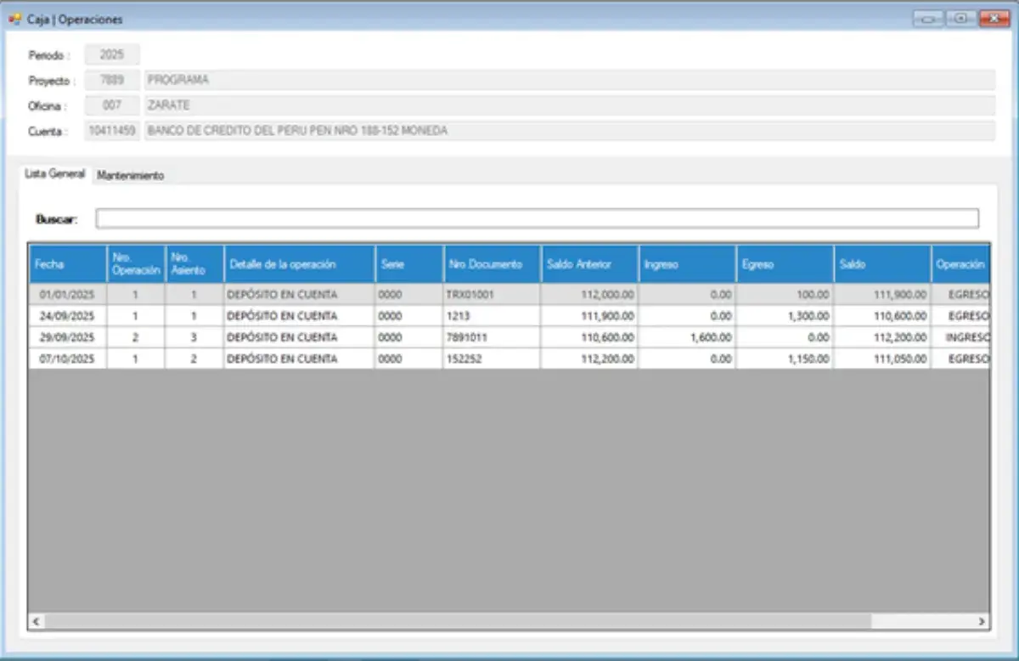Maximize the Caja Operaciones window
This screenshot has width=1019, height=661.
click(960, 18)
